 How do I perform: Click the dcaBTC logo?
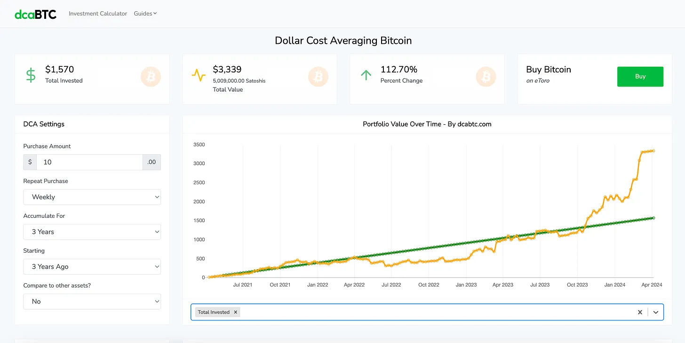[x=36, y=14]
